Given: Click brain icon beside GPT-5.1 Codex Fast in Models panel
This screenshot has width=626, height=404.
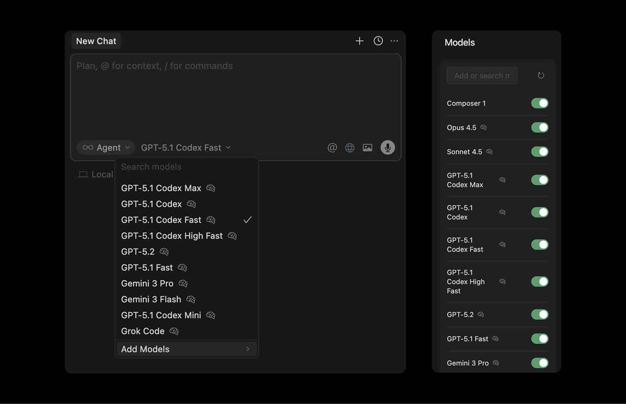Looking at the screenshot, I should [x=502, y=245].
